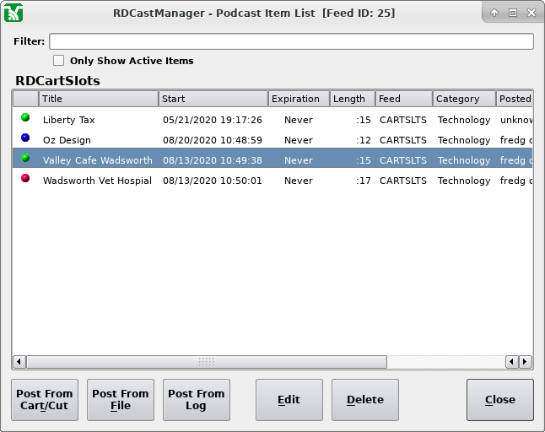545x432 pixels.
Task: Click the blue status ball for Oz Design
Action: click(x=25, y=138)
